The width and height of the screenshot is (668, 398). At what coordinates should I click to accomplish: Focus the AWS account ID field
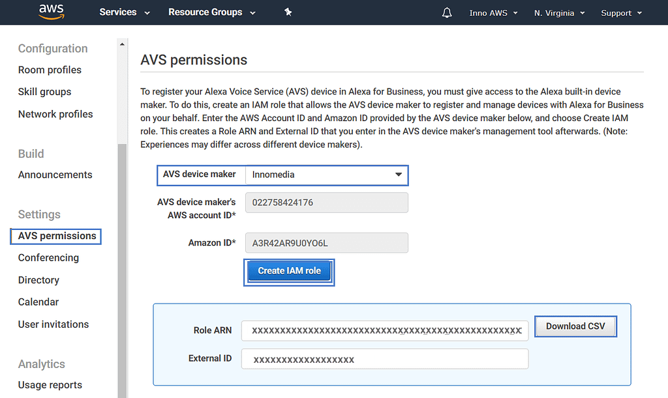(327, 203)
